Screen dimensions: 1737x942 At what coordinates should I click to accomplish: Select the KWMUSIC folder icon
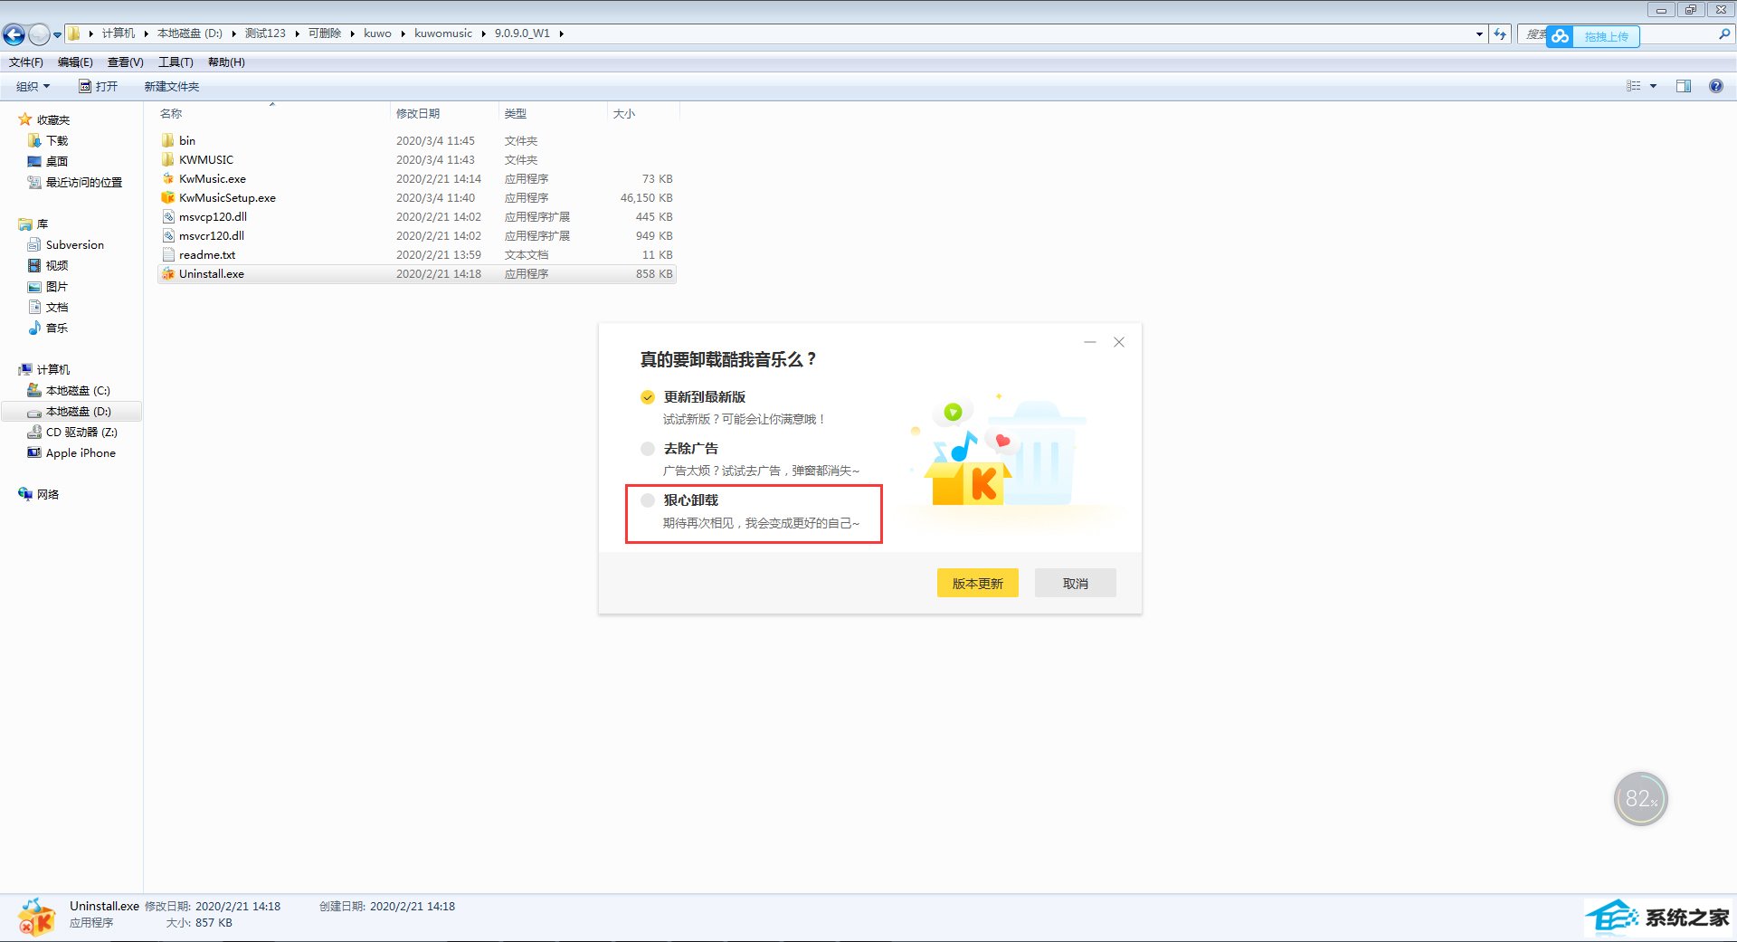pyautogui.click(x=168, y=159)
